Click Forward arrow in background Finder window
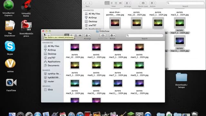The width and height of the screenshot is (206, 116). (x=90, y=3)
